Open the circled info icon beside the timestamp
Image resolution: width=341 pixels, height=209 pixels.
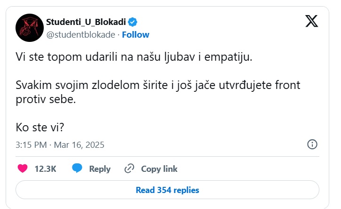pos(312,145)
